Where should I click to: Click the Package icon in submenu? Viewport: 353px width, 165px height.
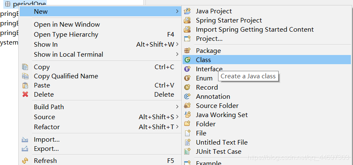(x=187, y=50)
